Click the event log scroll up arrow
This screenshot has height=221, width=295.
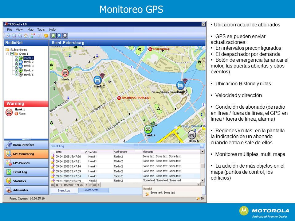(203, 151)
